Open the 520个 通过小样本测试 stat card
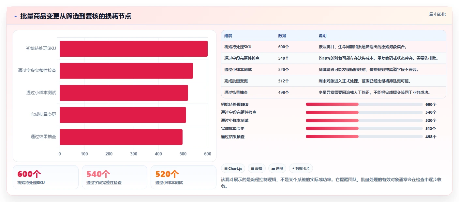459x202 pixels. point(184,177)
